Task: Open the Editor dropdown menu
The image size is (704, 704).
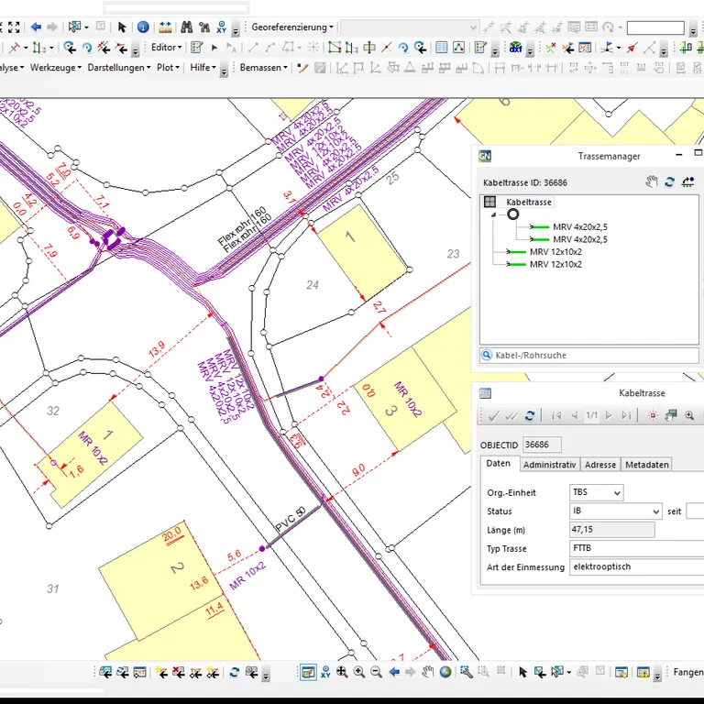Action: [166, 47]
